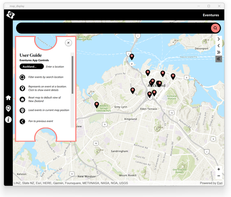Click the Grey Lynn map label

pyautogui.click(x=121, y=107)
